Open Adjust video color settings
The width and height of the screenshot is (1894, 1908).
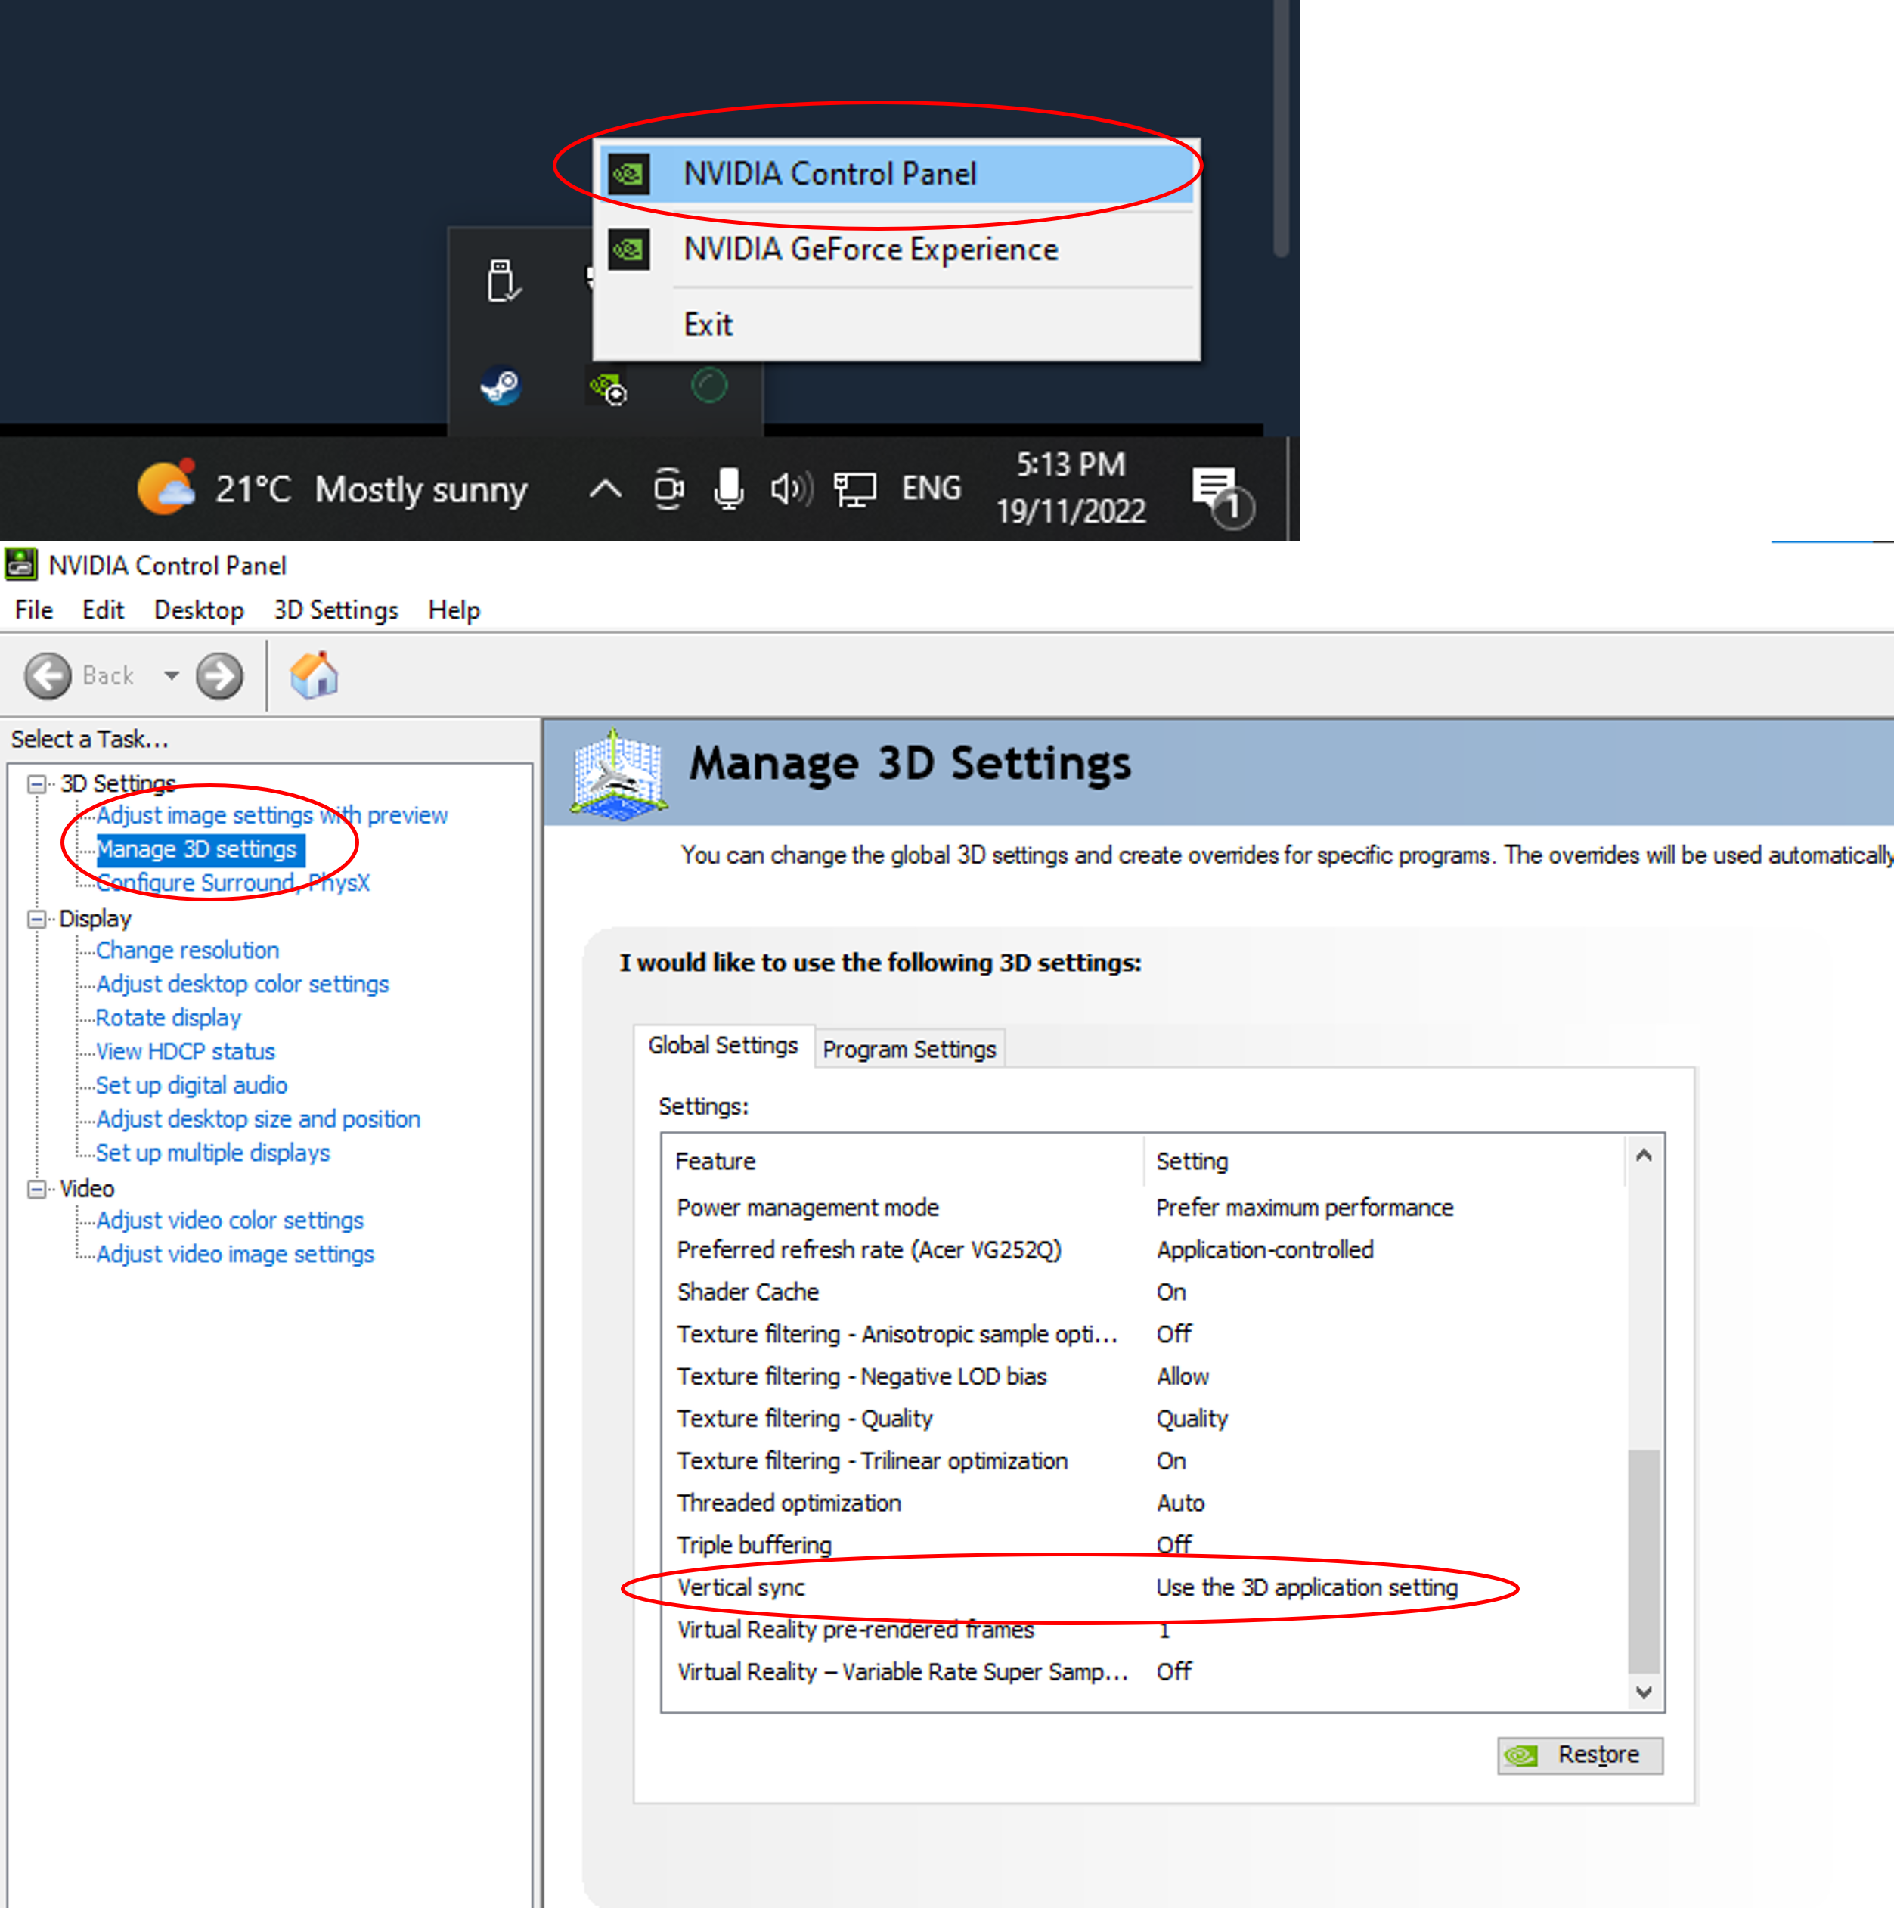click(230, 1221)
